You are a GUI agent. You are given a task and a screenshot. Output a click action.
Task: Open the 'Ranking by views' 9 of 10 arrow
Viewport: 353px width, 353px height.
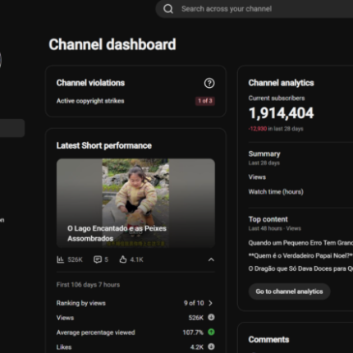click(210, 303)
